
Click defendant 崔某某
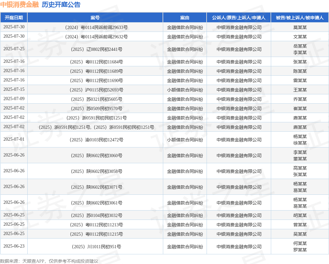[300, 108]
